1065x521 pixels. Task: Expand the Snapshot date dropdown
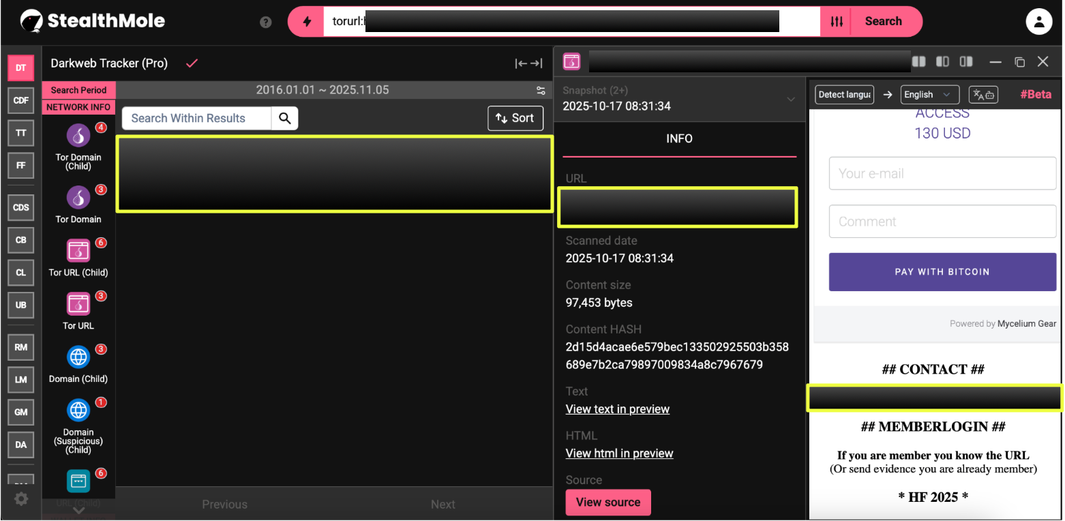tap(790, 99)
